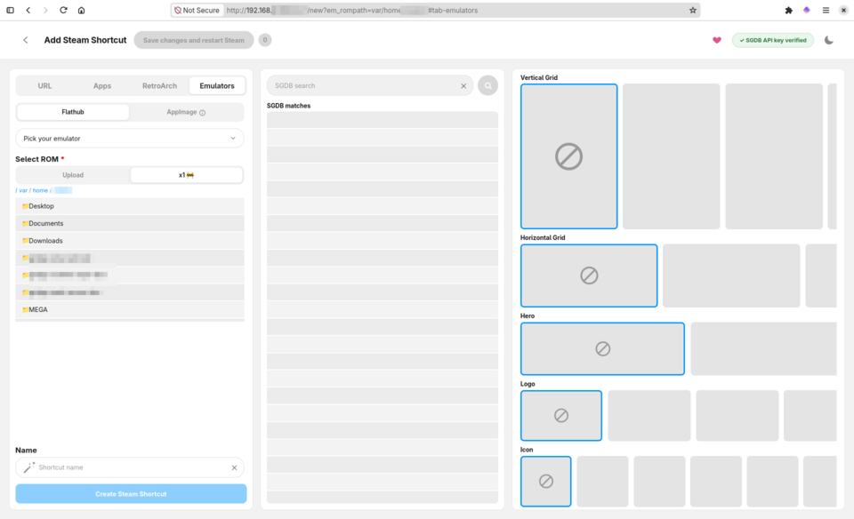The width and height of the screenshot is (854, 519).
Task: Open the browser hamburger menu
Action: [x=826, y=11]
